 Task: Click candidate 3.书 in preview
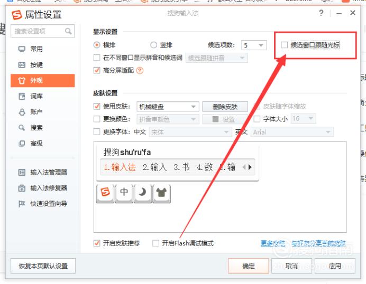pos(181,167)
